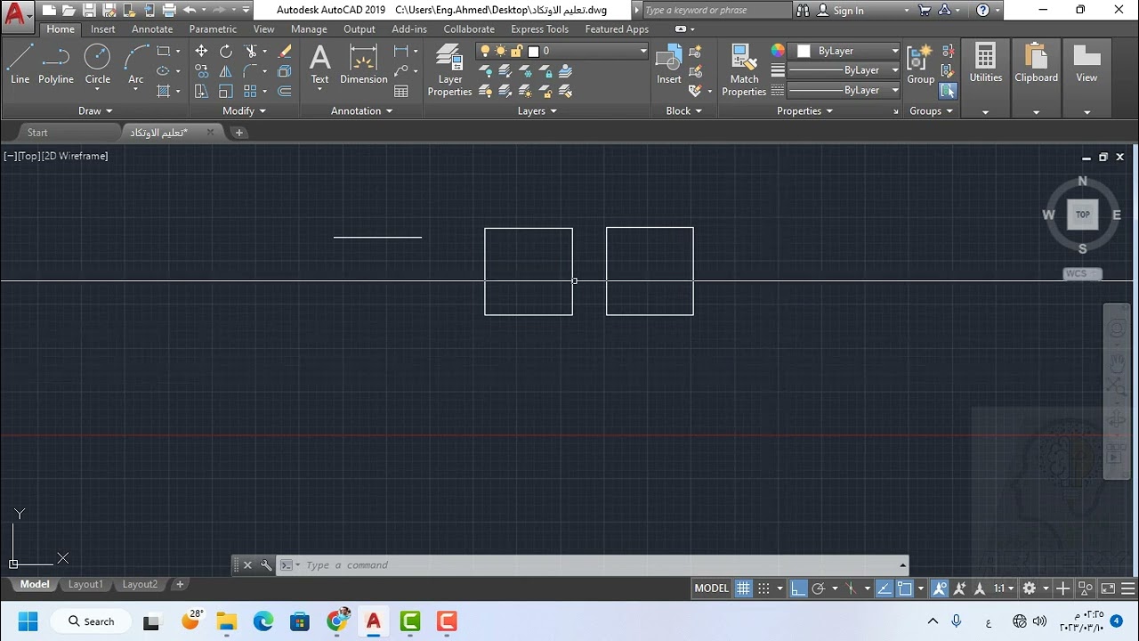
Task: Select the Line drawing tool
Action: click(x=20, y=65)
